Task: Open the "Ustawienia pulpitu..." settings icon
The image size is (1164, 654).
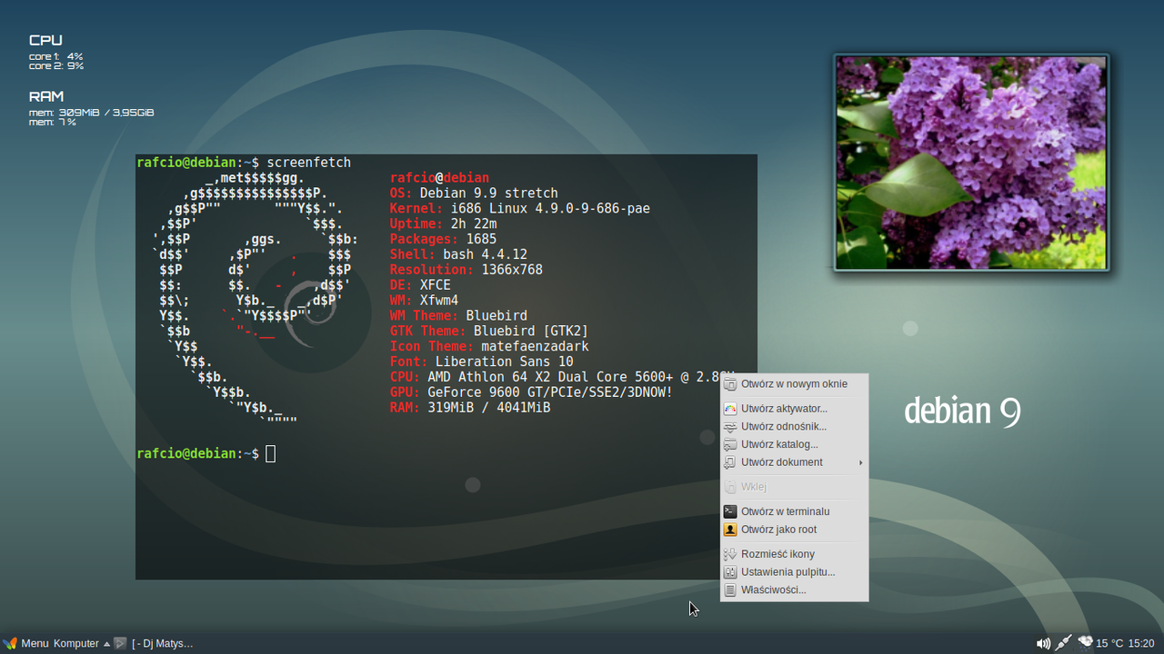Action: tap(730, 572)
